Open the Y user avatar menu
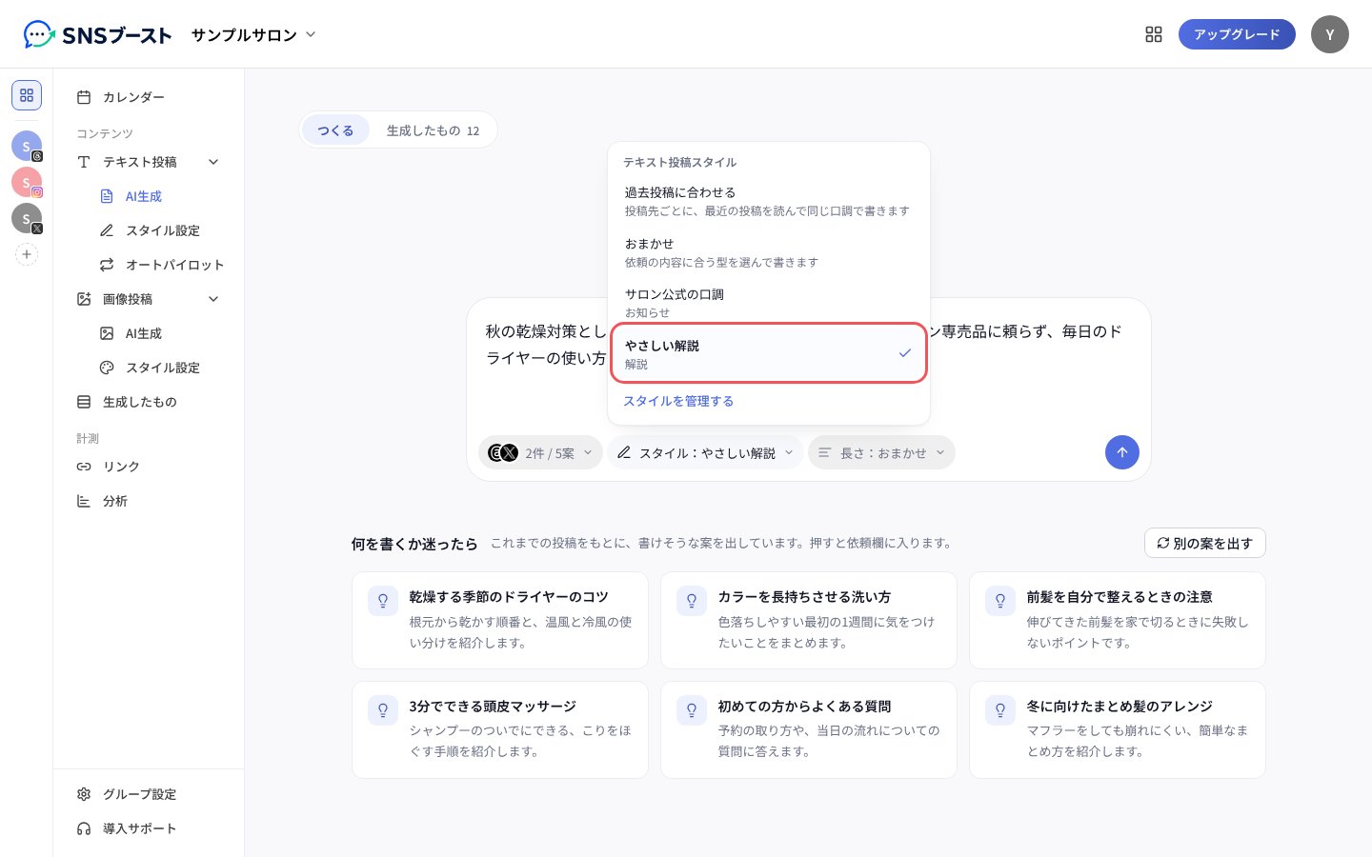 (1330, 34)
